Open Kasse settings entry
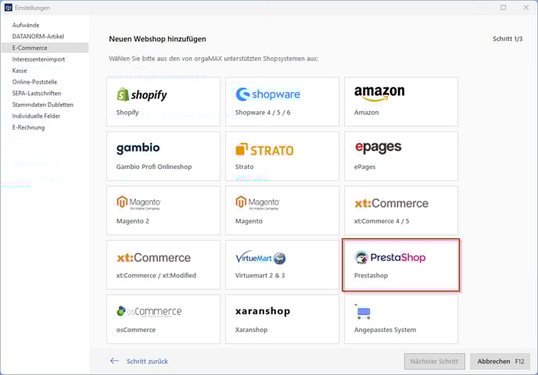This screenshot has height=375, width=538. 20,70
